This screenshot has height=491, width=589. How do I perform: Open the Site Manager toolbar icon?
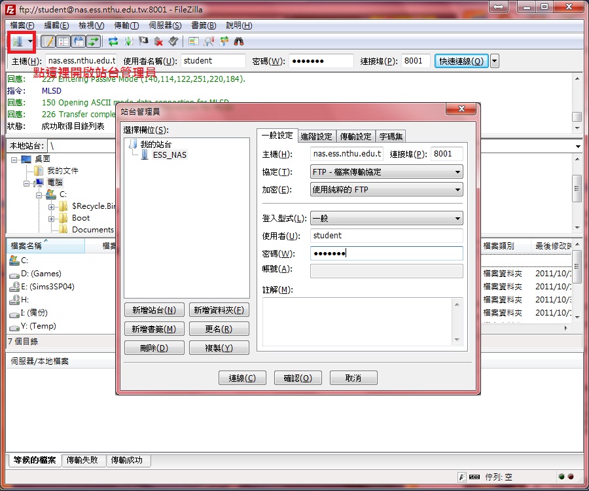(17, 41)
